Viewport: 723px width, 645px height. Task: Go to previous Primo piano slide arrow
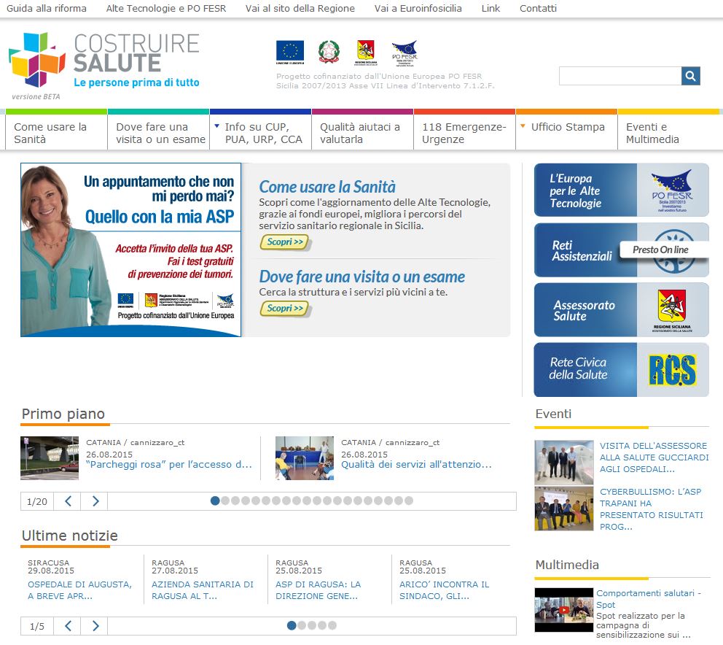click(x=68, y=501)
